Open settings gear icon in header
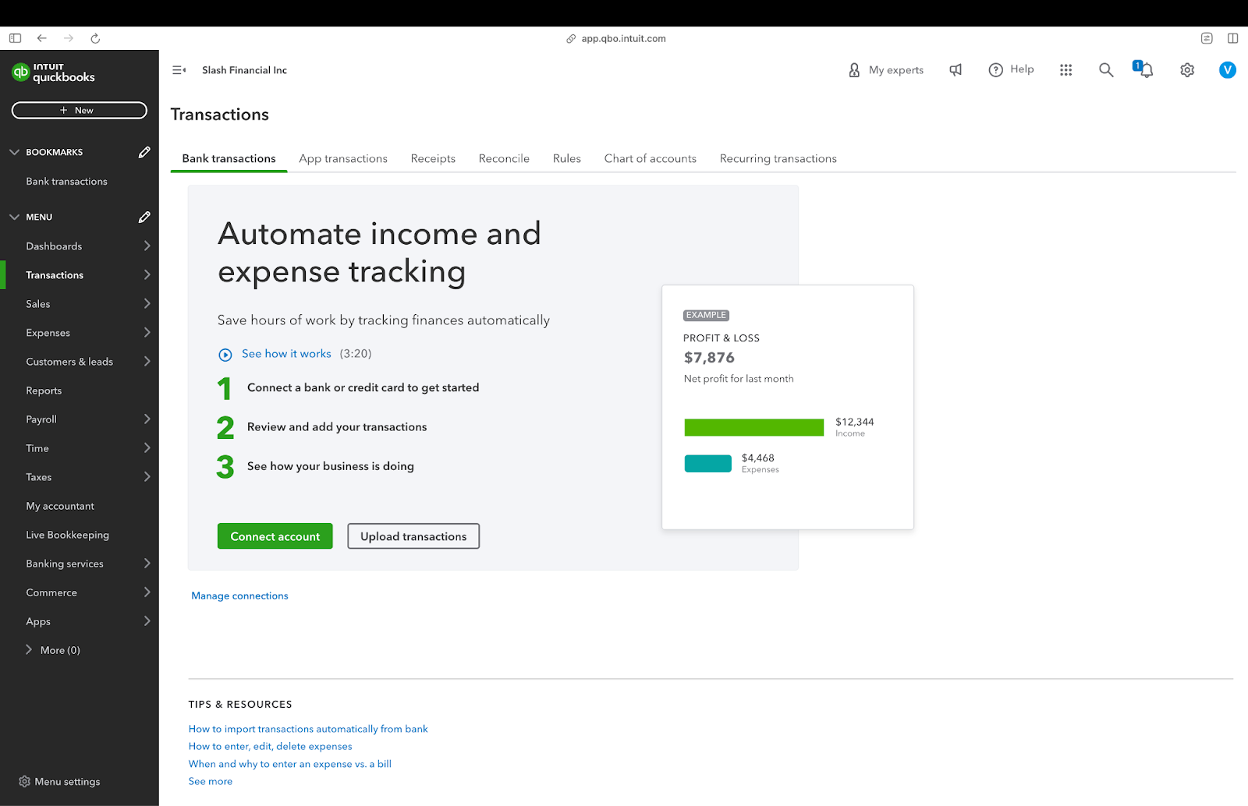The image size is (1248, 806). [1187, 70]
